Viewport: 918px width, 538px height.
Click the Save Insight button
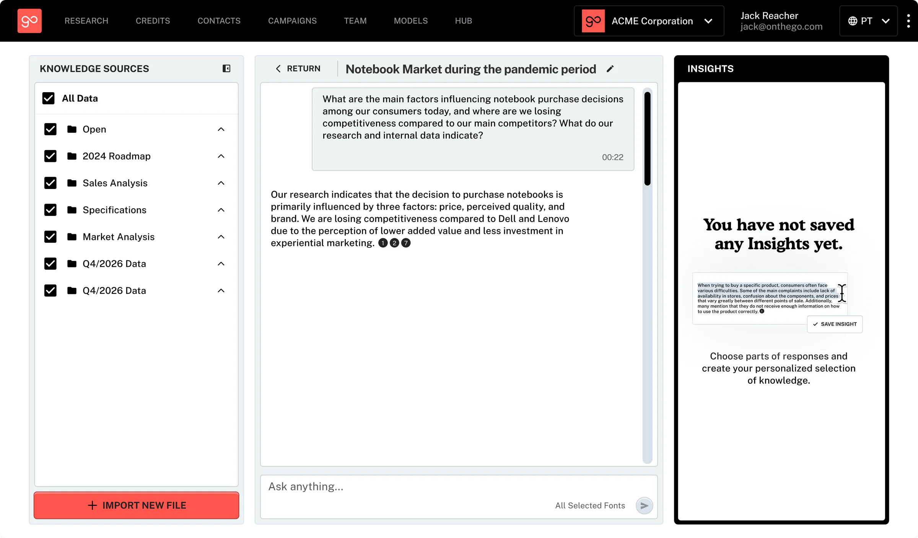835,324
